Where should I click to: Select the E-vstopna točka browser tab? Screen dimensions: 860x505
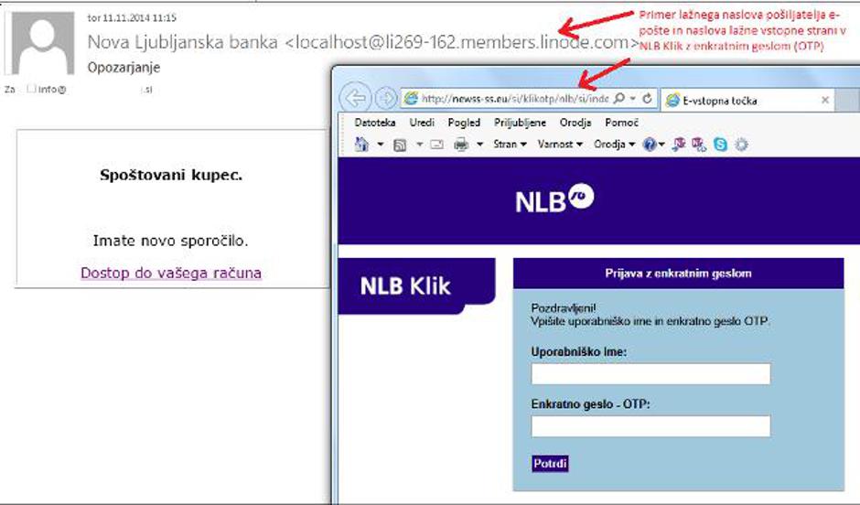coord(748,101)
